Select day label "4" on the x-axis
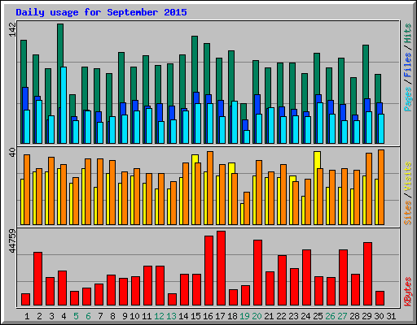 point(64,316)
